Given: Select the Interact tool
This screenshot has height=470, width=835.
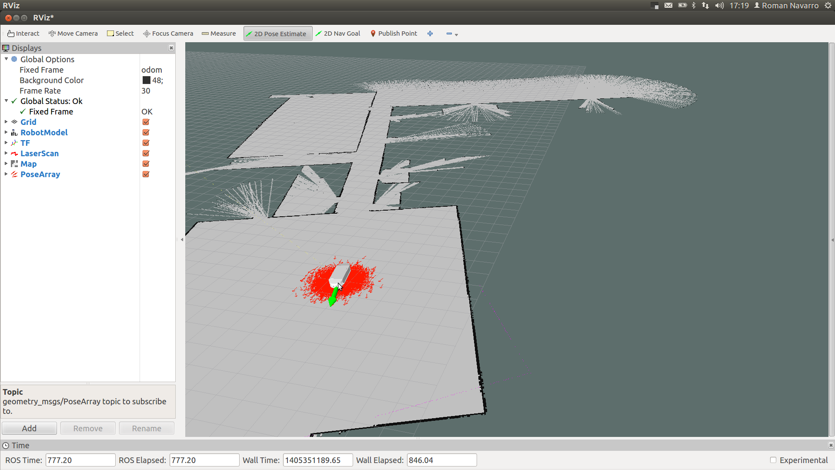Looking at the screenshot, I should (x=23, y=34).
